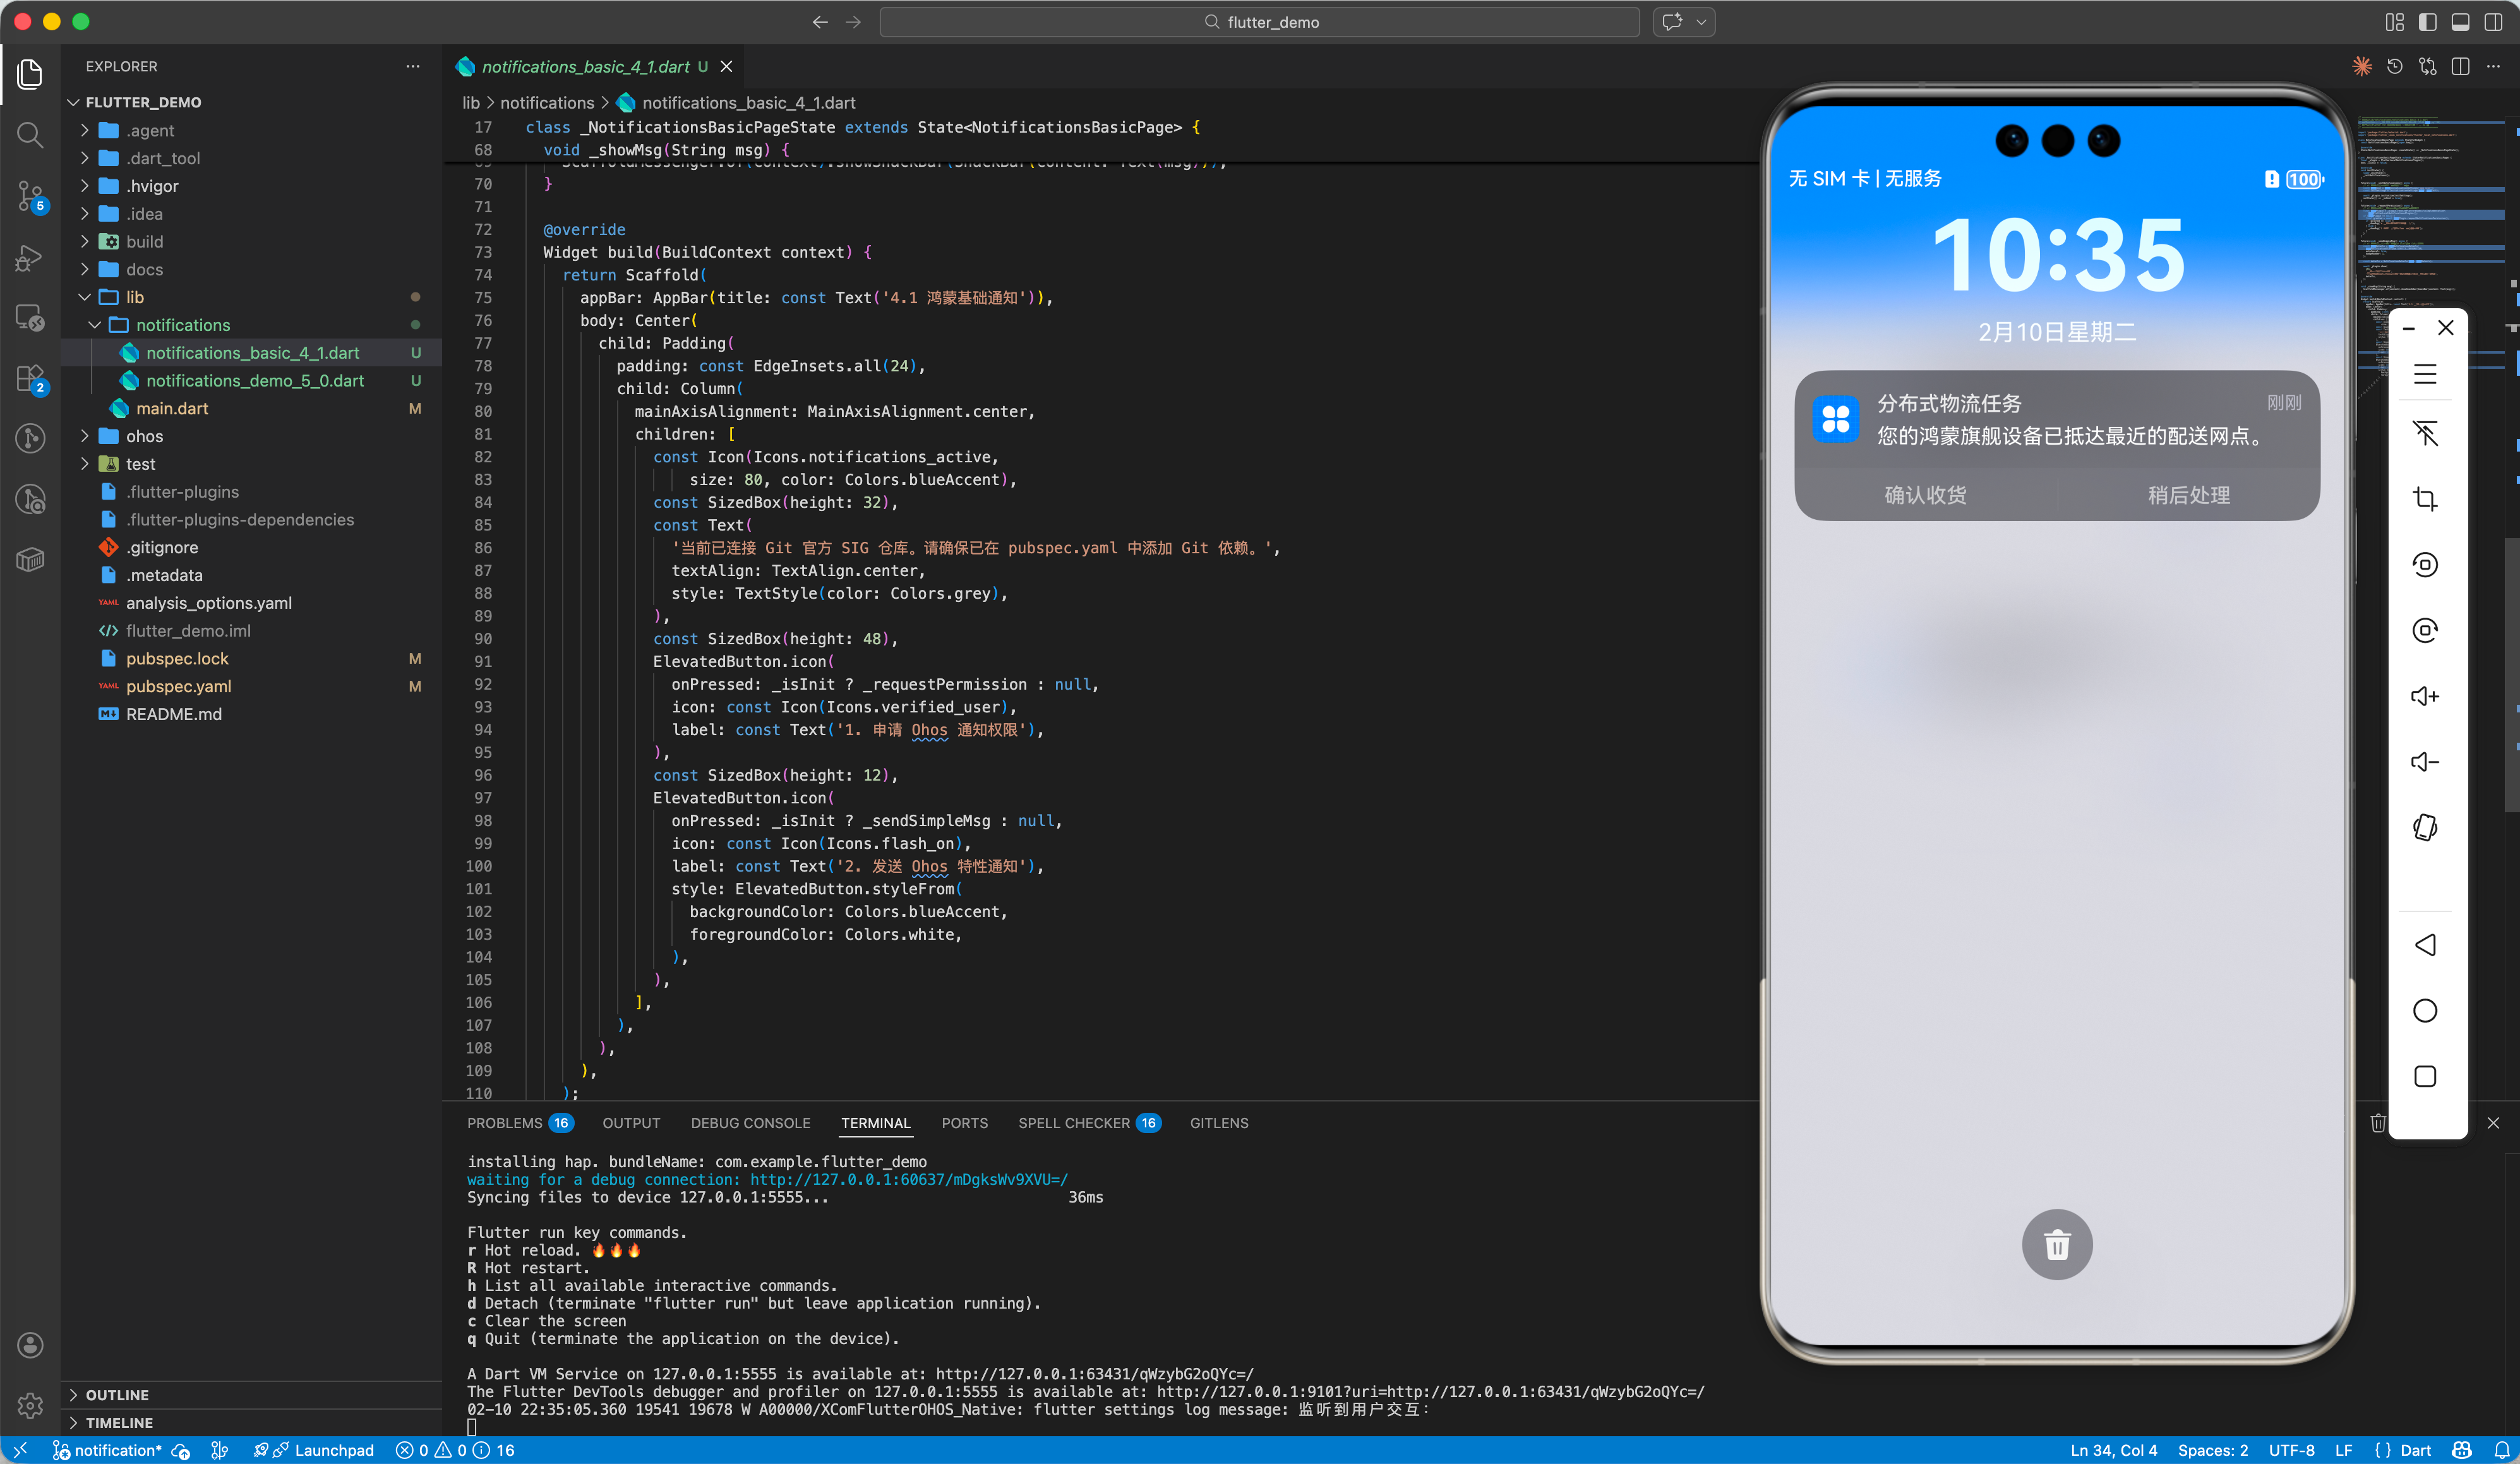Open Customize Layout button in title bar
This screenshot has width=2520, height=1464.
pyautogui.click(x=2395, y=22)
